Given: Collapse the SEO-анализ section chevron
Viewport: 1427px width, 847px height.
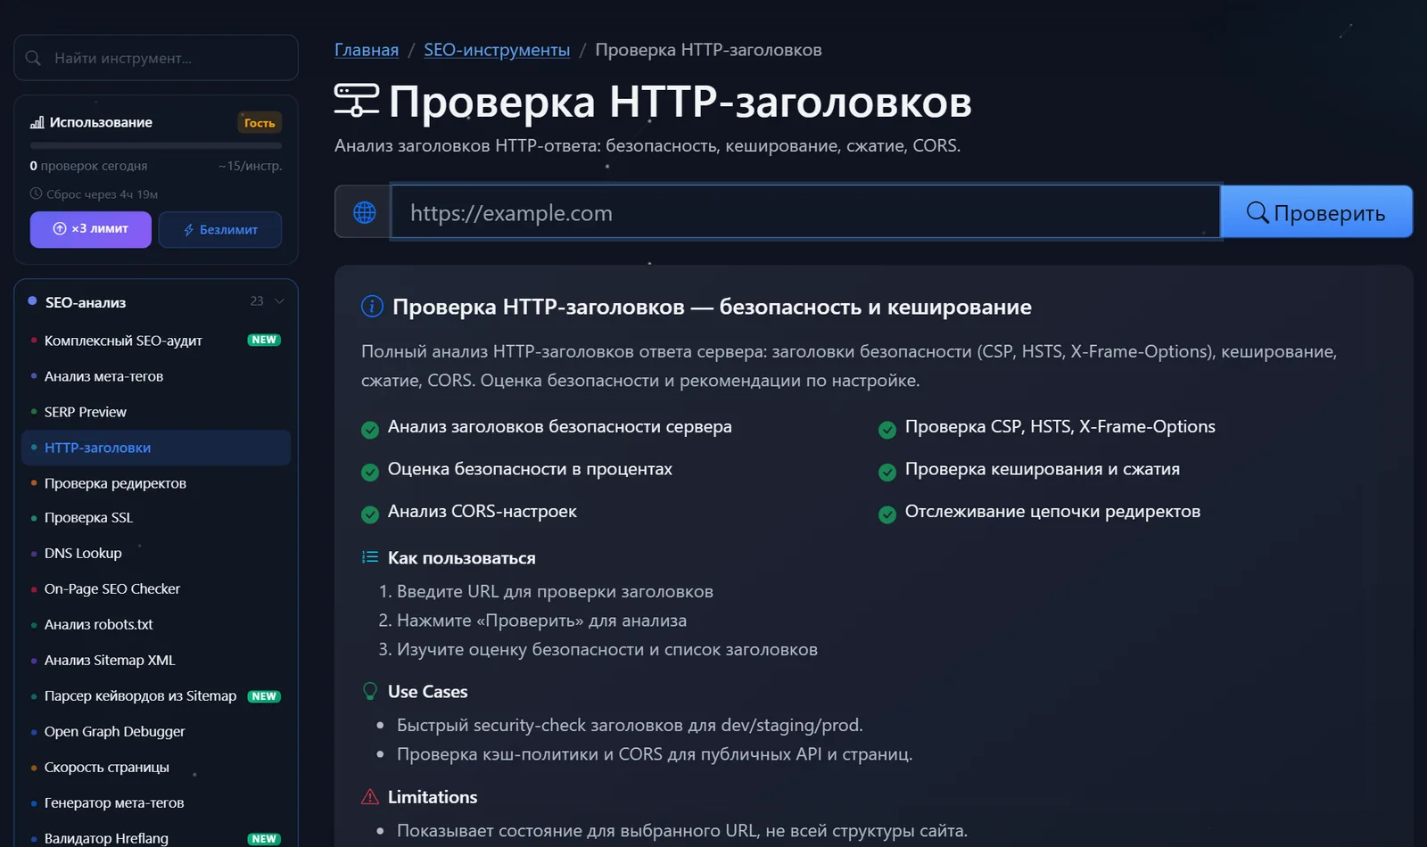Looking at the screenshot, I should (x=279, y=301).
